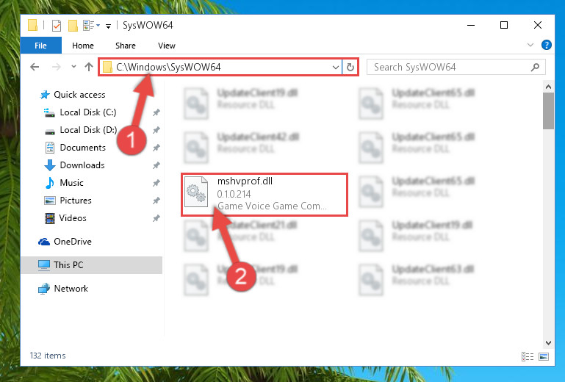This screenshot has height=382, width=565.
Task: Go up one folder level with the Up arrow
Action: click(89, 67)
